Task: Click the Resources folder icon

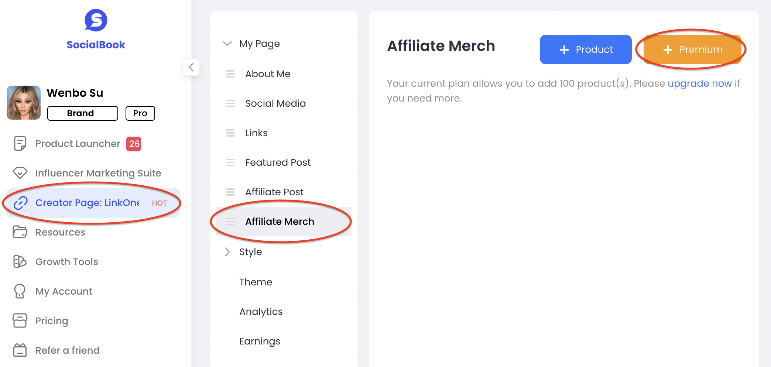Action: pos(20,232)
